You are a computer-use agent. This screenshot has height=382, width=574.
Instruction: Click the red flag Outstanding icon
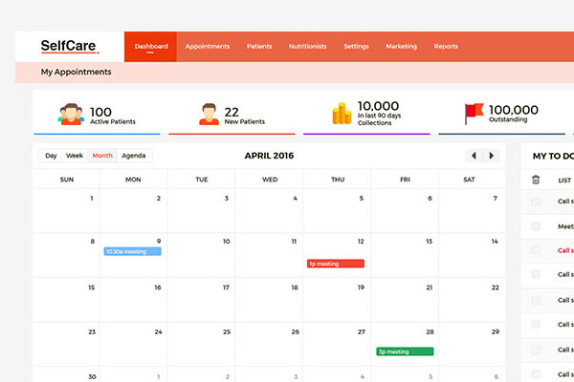pyautogui.click(x=474, y=115)
